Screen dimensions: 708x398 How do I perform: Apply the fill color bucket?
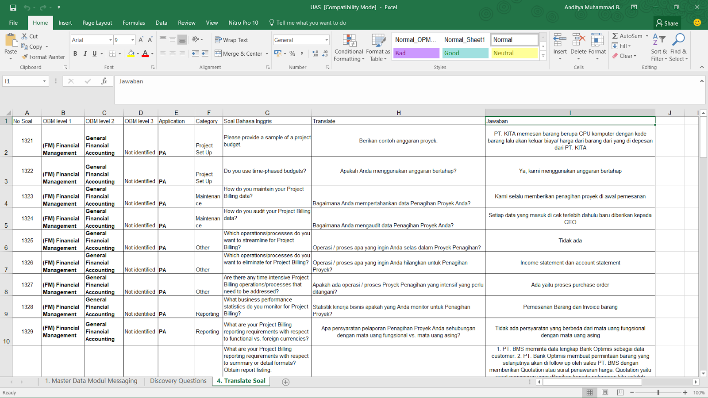131,54
